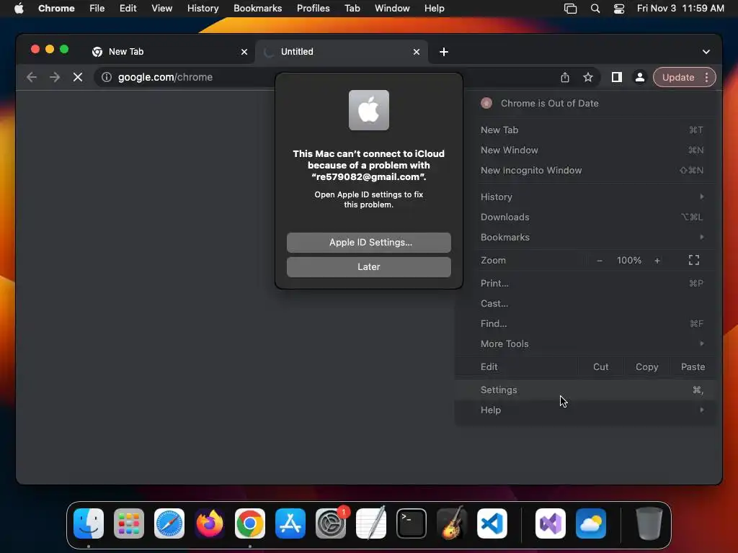This screenshot has width=738, height=553.
Task: Expand the Help submenu in Chrome menu
Action: pyautogui.click(x=585, y=410)
